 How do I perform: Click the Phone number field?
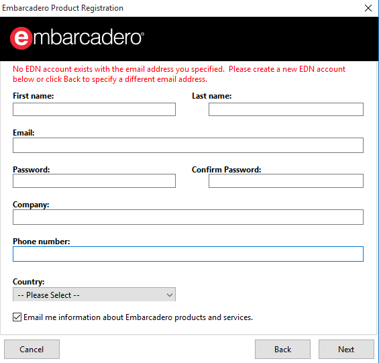point(188,254)
